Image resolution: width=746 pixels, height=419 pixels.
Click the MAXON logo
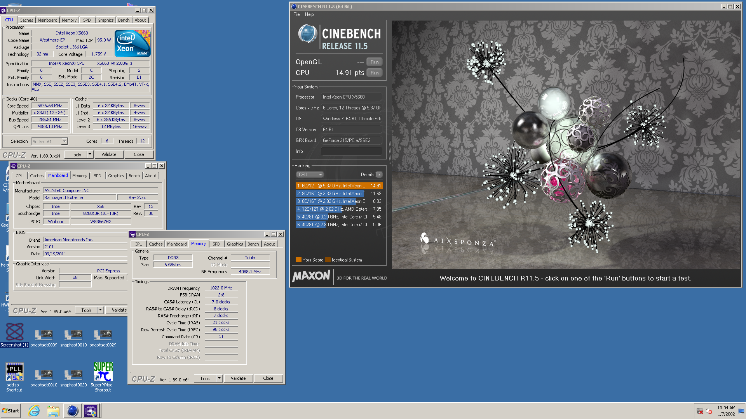point(311,276)
